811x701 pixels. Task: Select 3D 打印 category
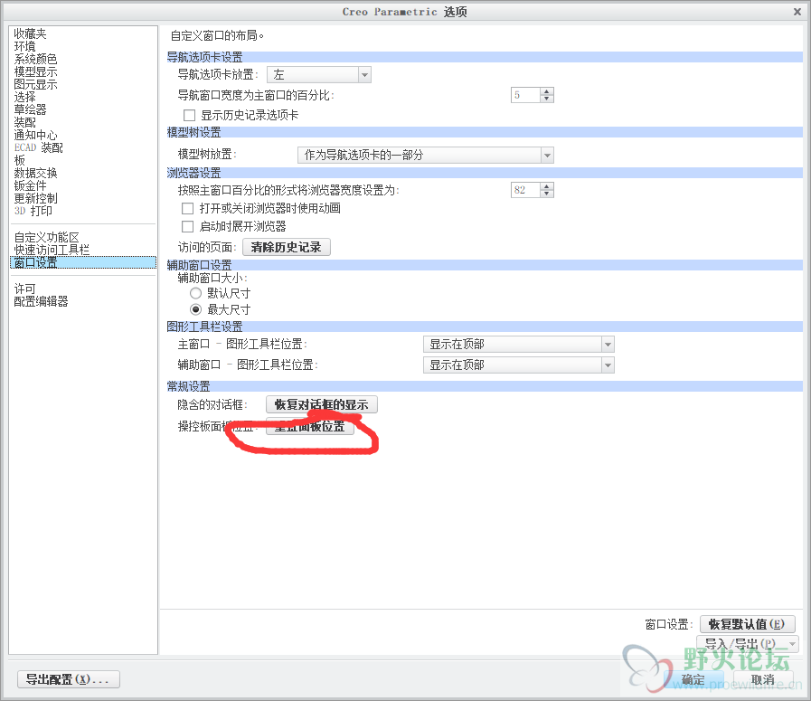pyautogui.click(x=33, y=211)
